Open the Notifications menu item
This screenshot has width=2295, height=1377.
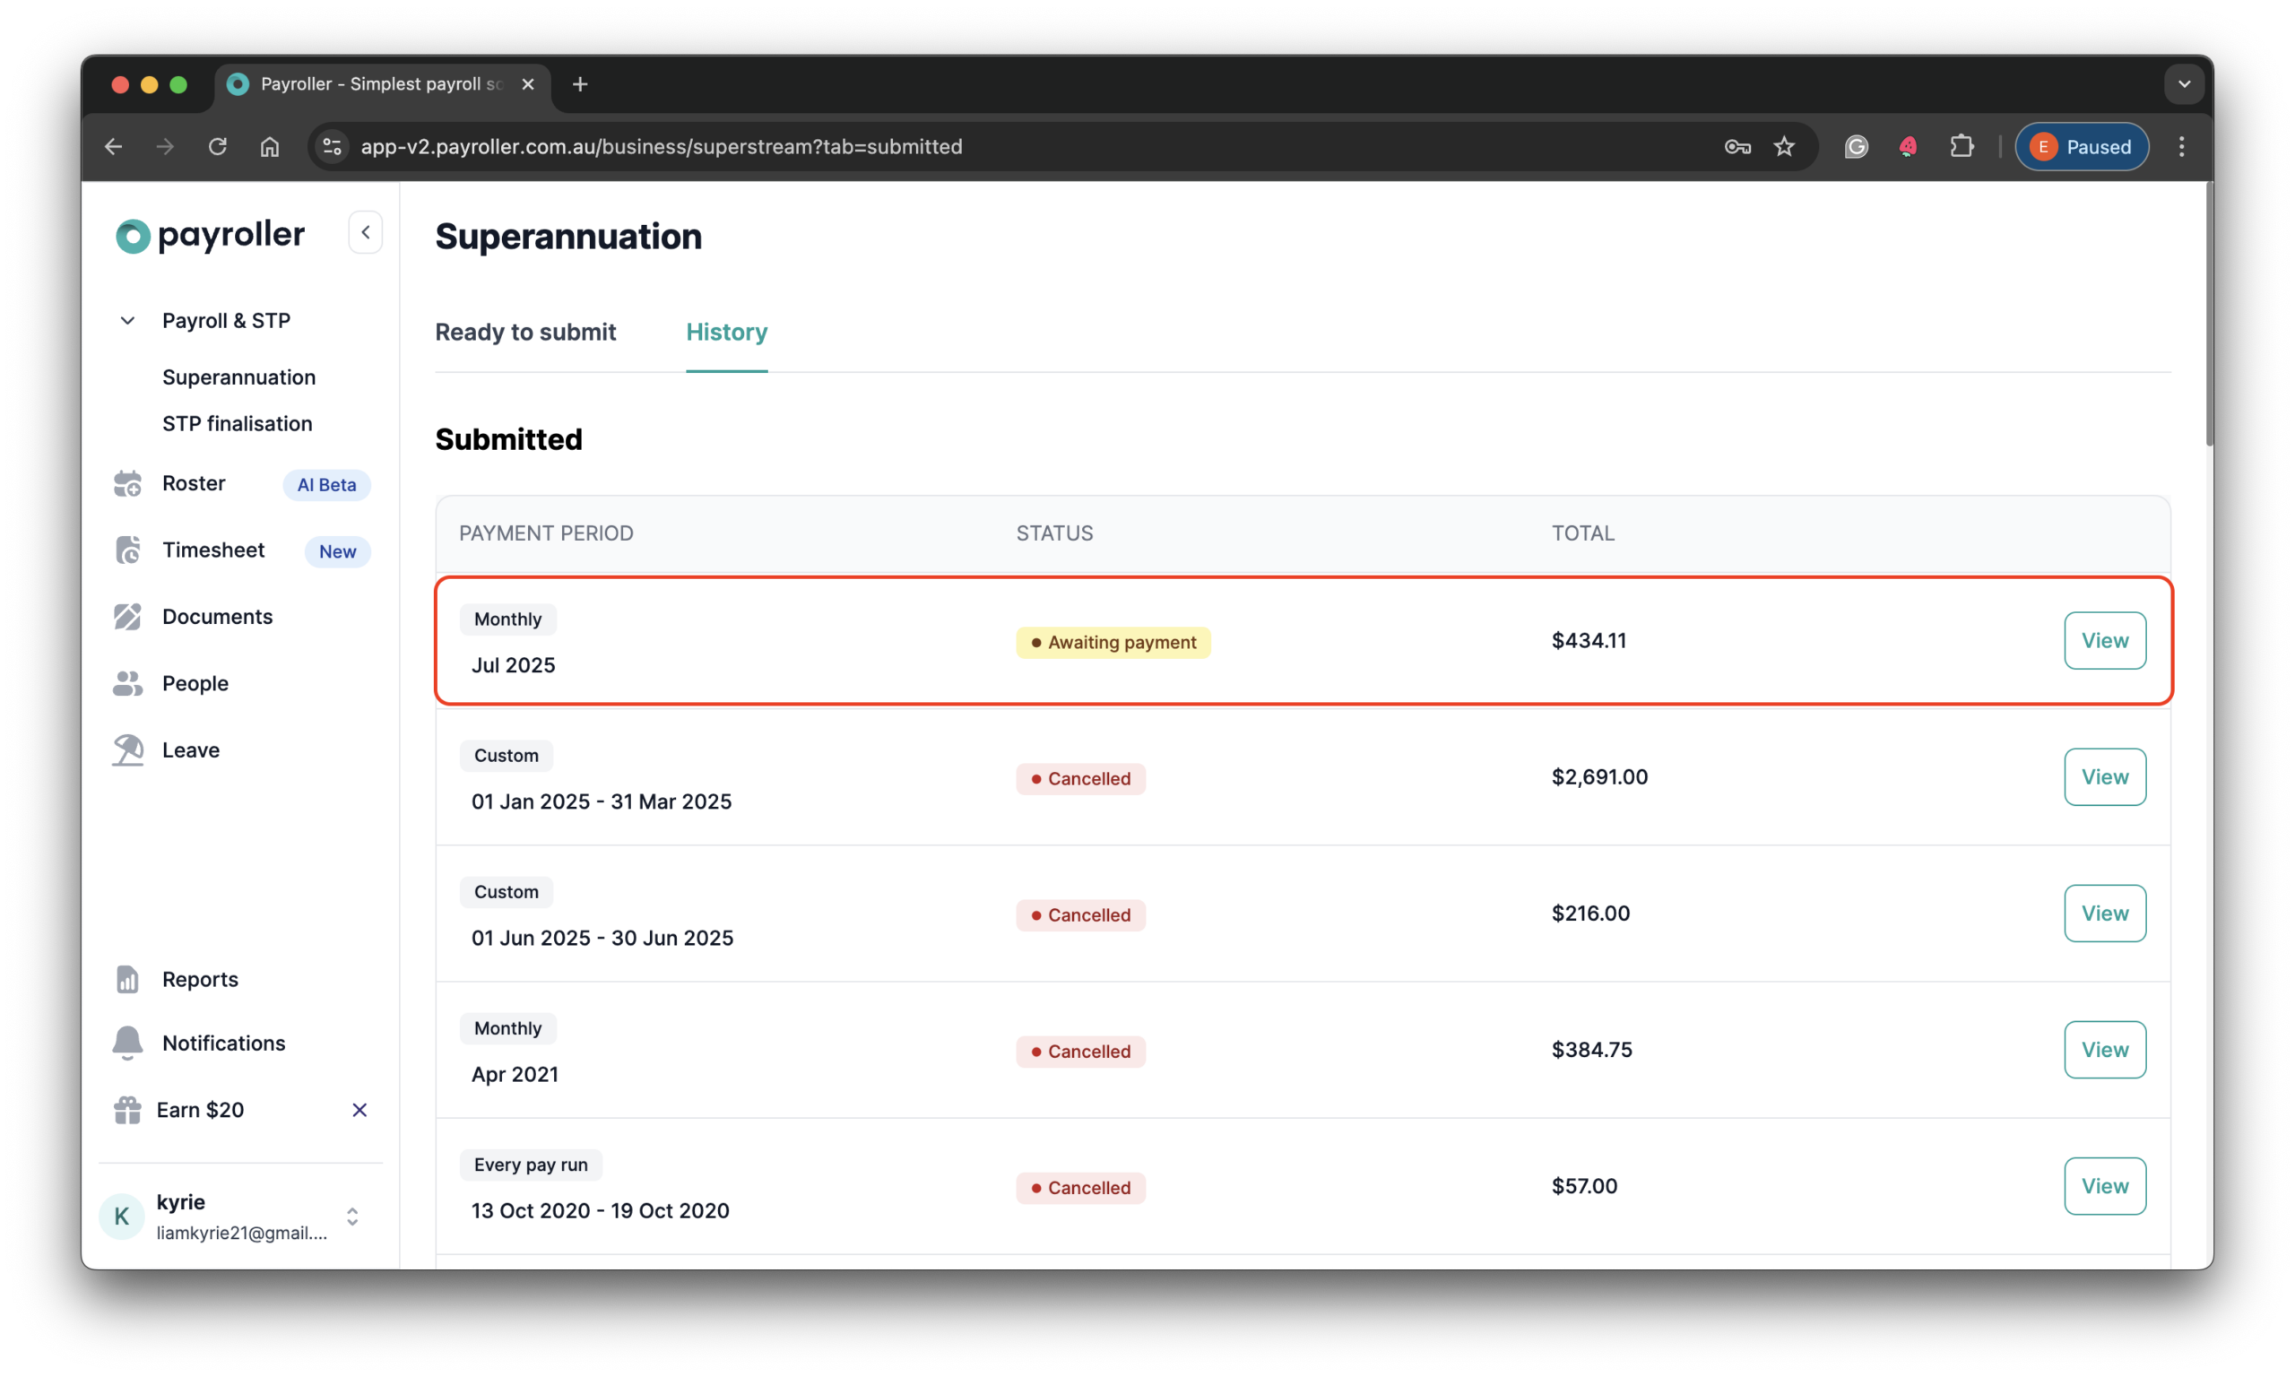tap(223, 1043)
